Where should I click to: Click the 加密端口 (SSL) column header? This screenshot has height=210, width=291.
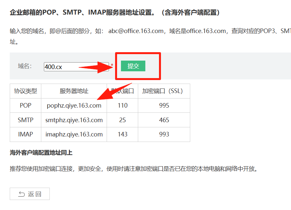click(x=164, y=91)
